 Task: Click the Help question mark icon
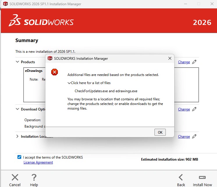pos(34,177)
